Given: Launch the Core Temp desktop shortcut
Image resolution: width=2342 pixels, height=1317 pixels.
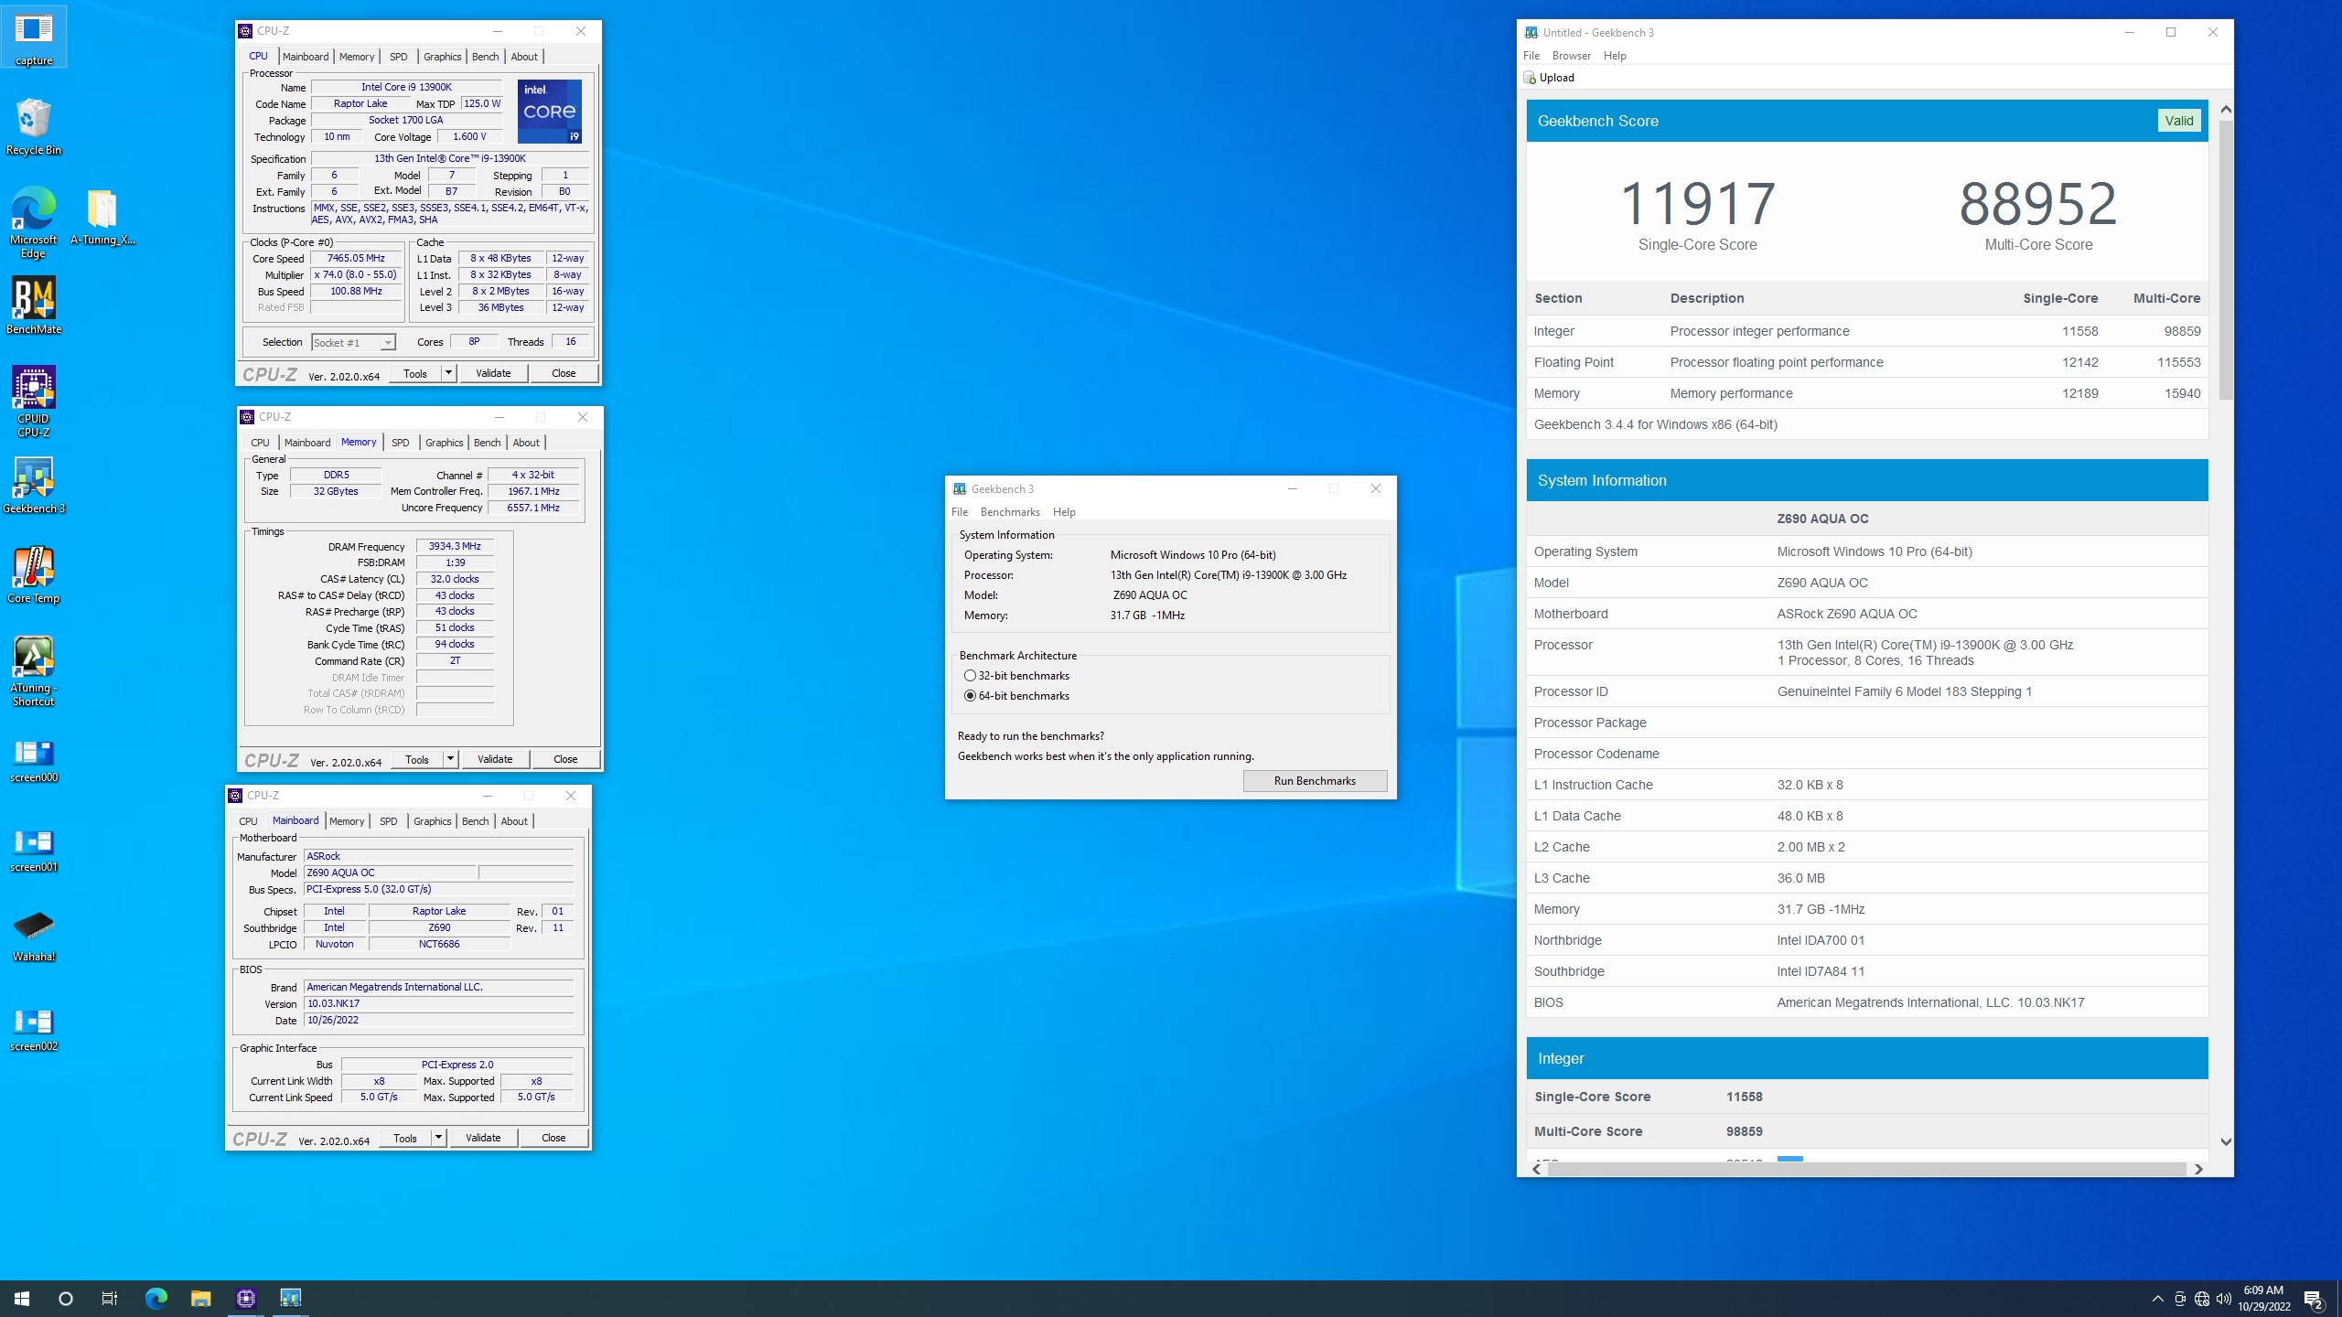Looking at the screenshot, I should point(34,575).
